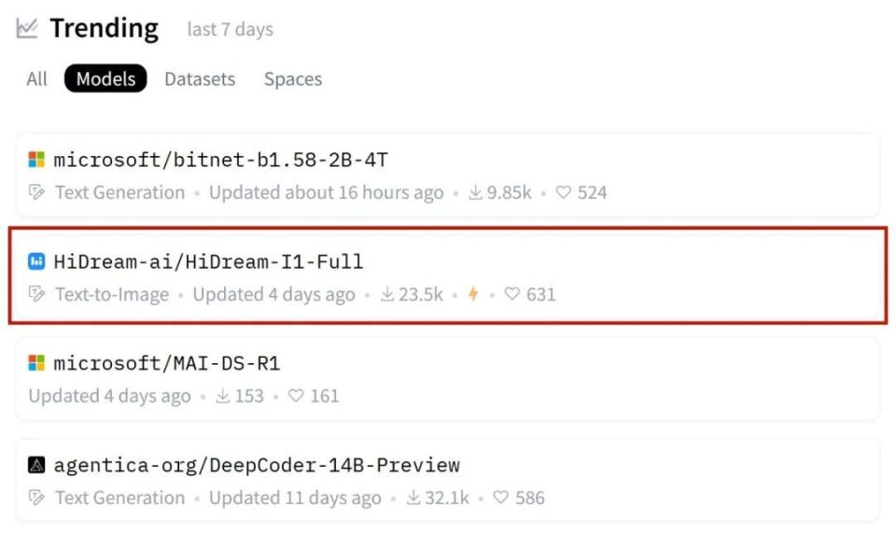
Task: Open HiDream-ai/HiDream-I1-Full model link
Action: [208, 261]
